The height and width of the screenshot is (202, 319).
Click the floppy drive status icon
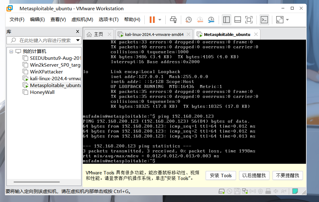237,191
